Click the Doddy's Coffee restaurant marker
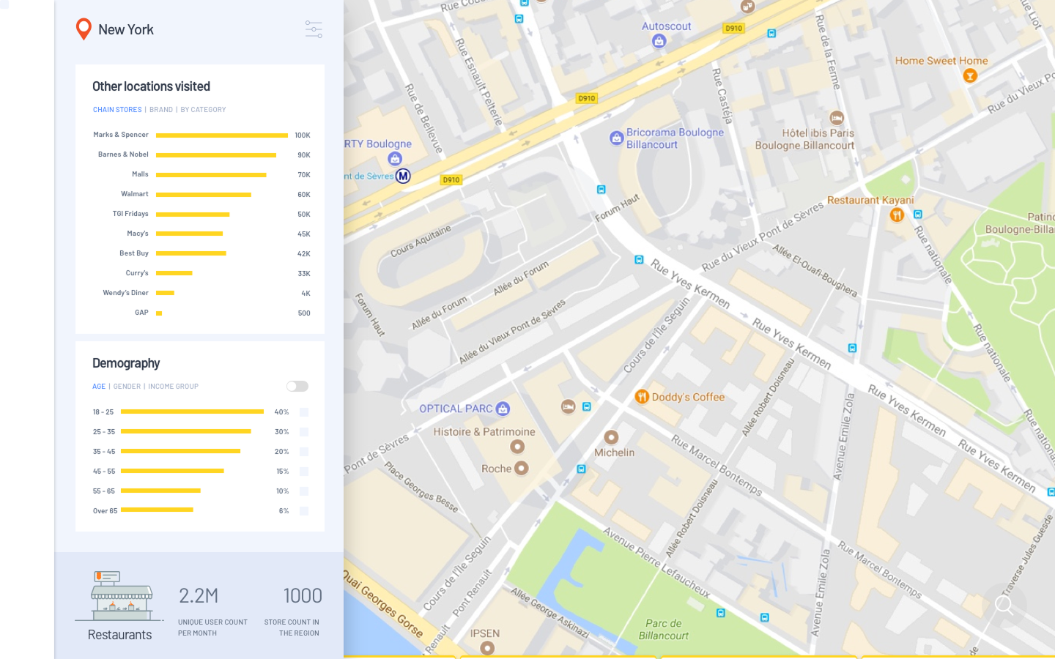The image size is (1055, 659). [x=642, y=397]
